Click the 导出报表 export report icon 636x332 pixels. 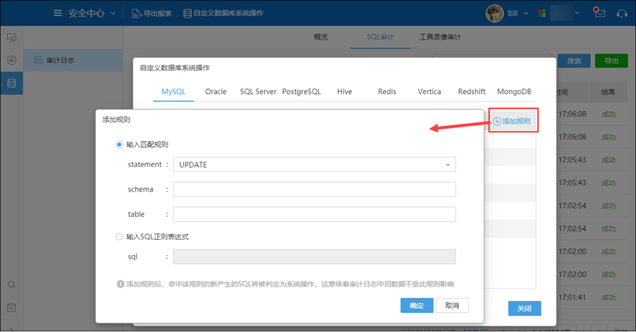click(136, 13)
